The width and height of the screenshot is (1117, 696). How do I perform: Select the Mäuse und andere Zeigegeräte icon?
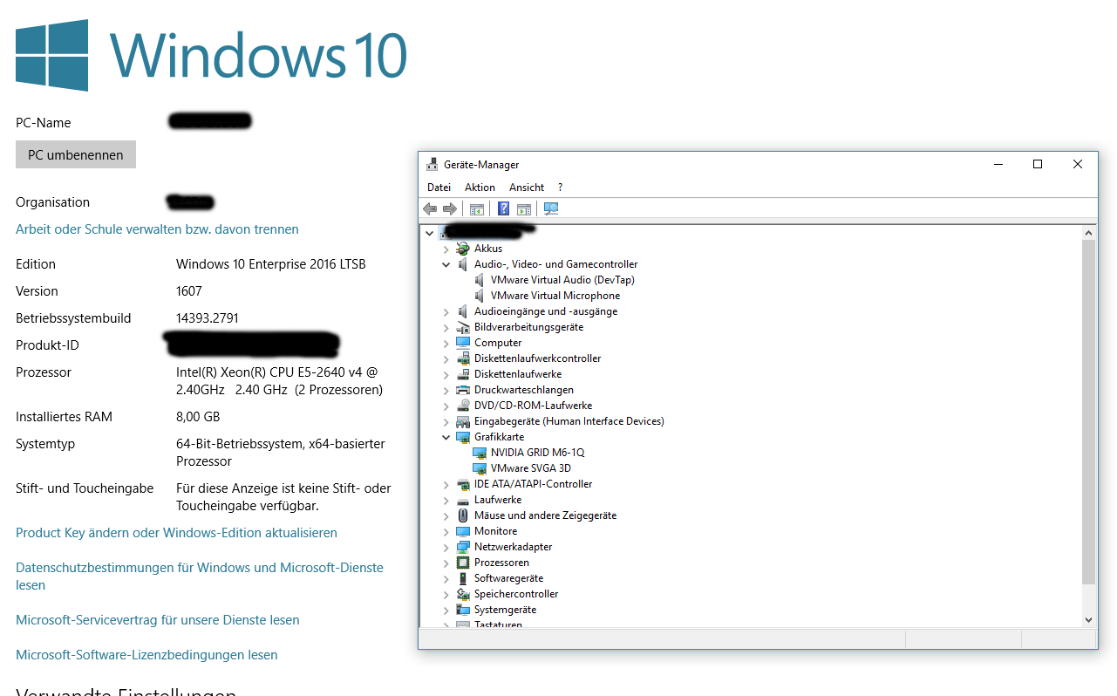tap(463, 515)
